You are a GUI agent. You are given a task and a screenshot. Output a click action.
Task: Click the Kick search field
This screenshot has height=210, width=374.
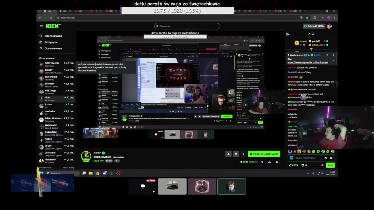point(187,26)
